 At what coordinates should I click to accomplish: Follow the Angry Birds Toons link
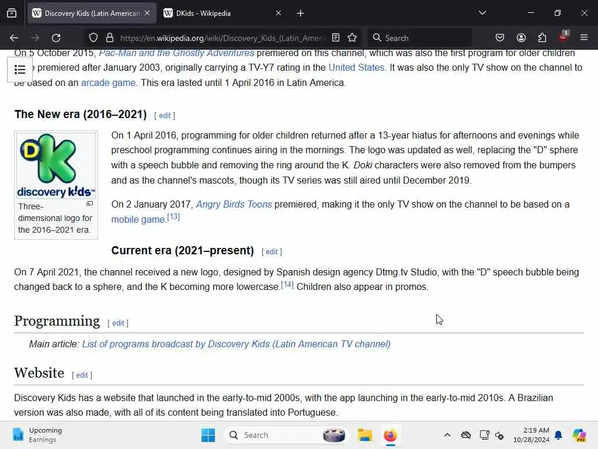(x=234, y=204)
